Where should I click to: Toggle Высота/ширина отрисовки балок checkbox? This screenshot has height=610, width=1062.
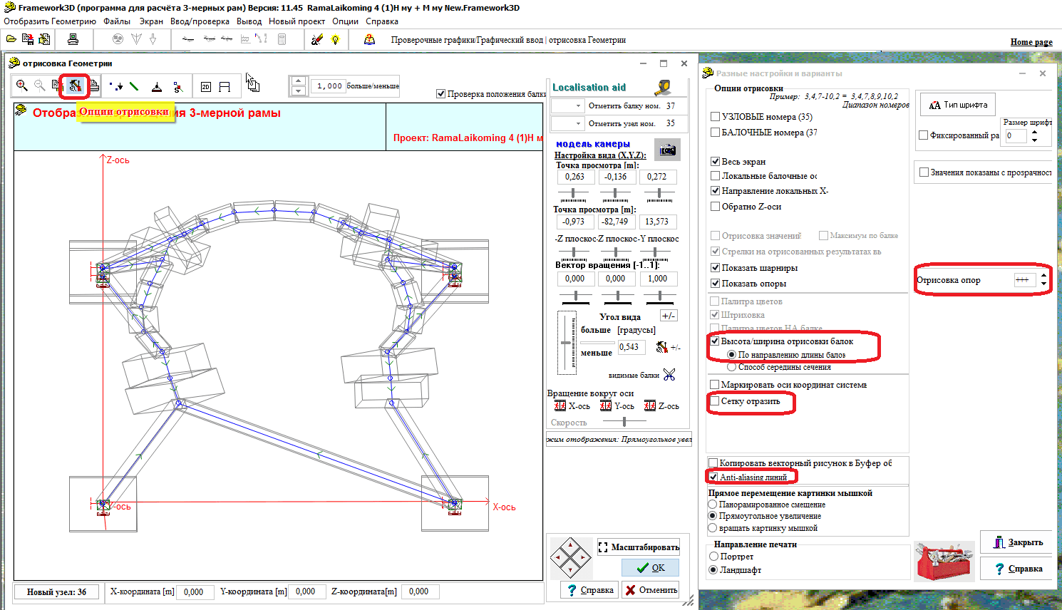(715, 341)
